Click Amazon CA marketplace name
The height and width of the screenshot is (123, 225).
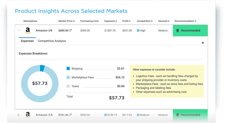pyautogui.click(x=44, y=115)
